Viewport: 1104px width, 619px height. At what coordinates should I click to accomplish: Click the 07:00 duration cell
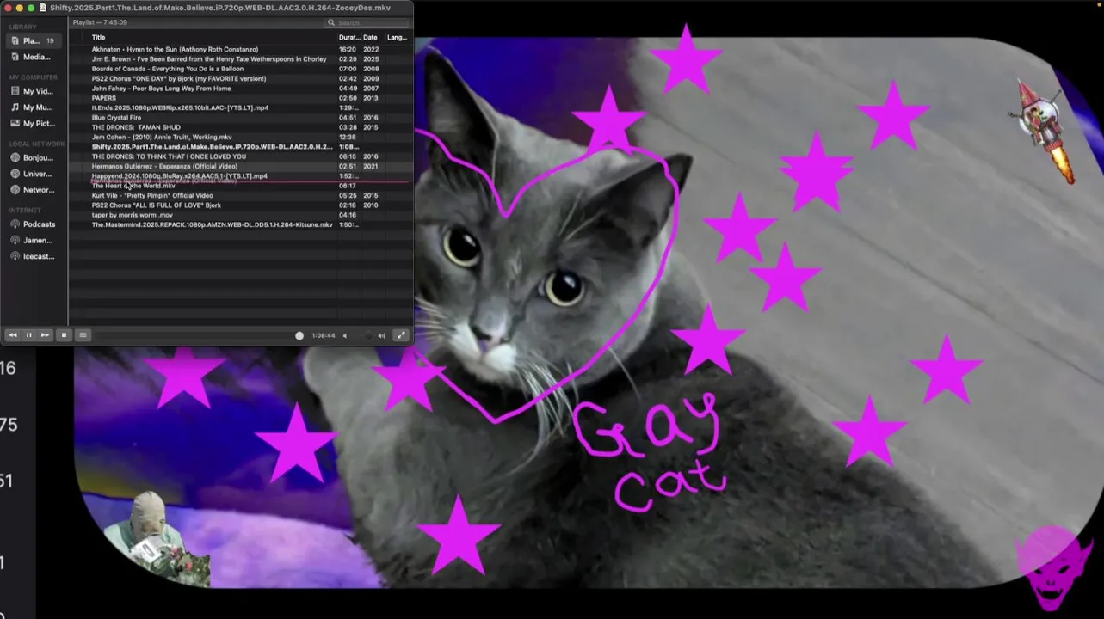click(x=348, y=69)
